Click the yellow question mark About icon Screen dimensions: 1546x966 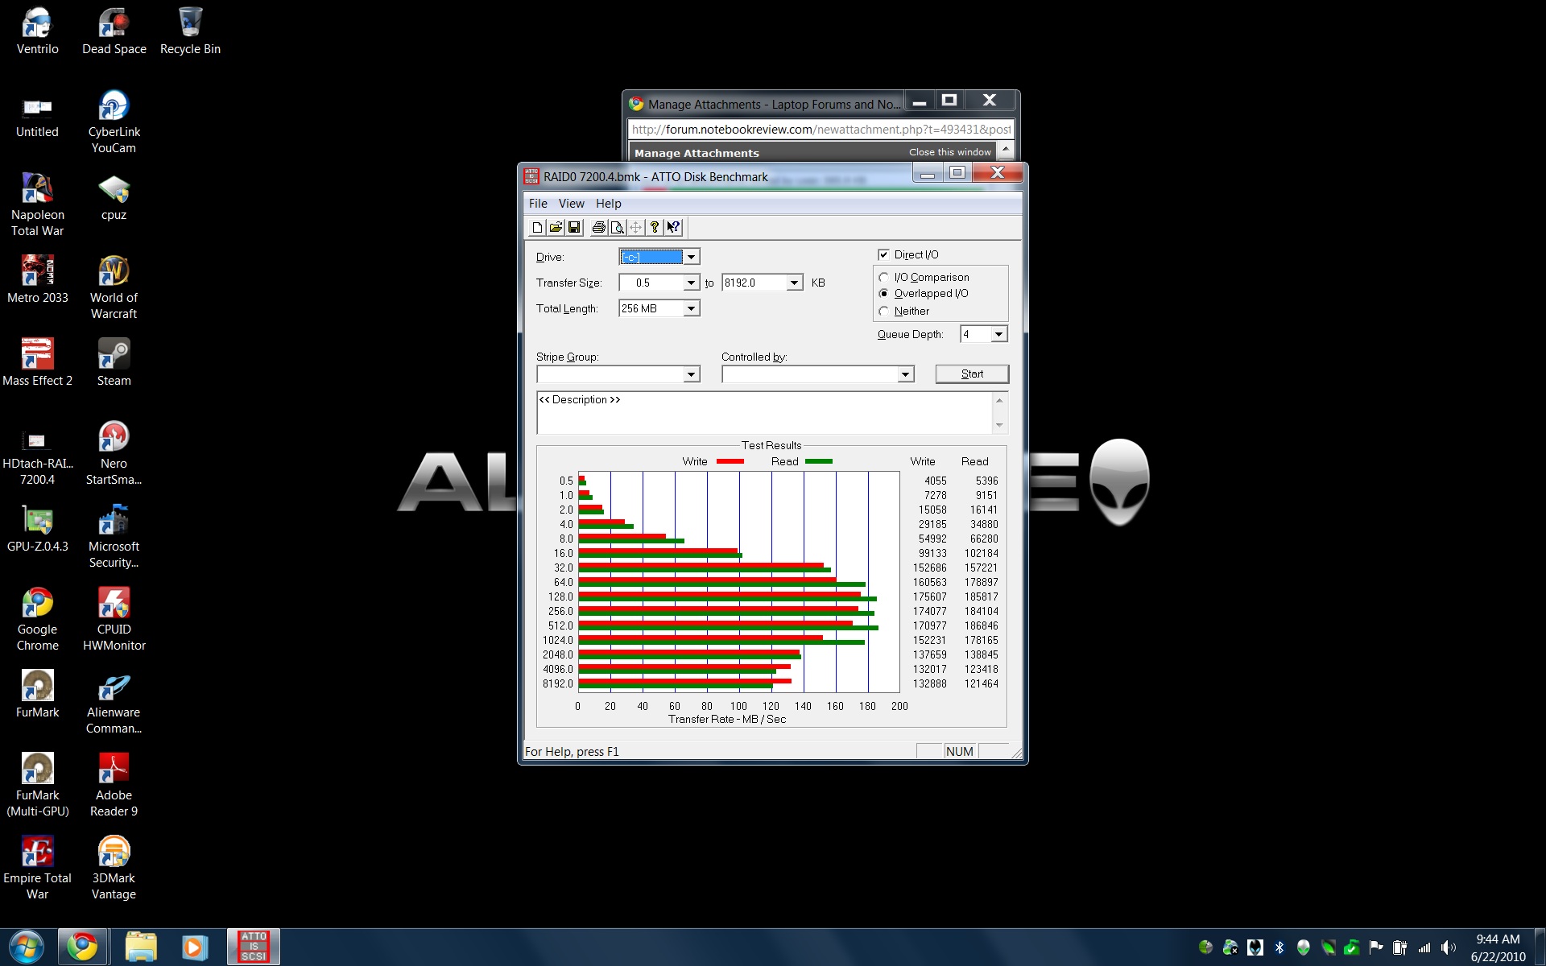coord(655,228)
